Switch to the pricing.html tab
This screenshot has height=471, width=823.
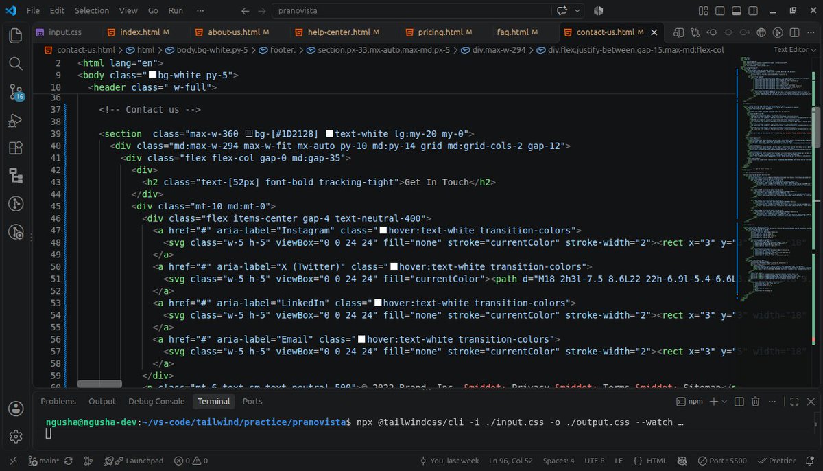tap(440, 32)
